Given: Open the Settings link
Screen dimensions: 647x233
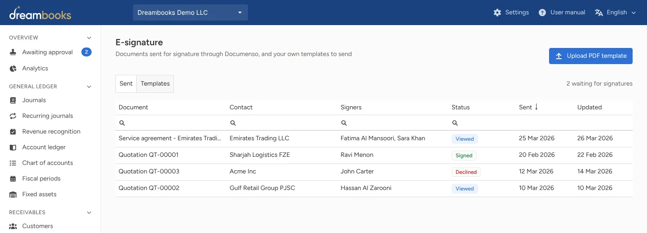Looking at the screenshot, I should (x=511, y=13).
